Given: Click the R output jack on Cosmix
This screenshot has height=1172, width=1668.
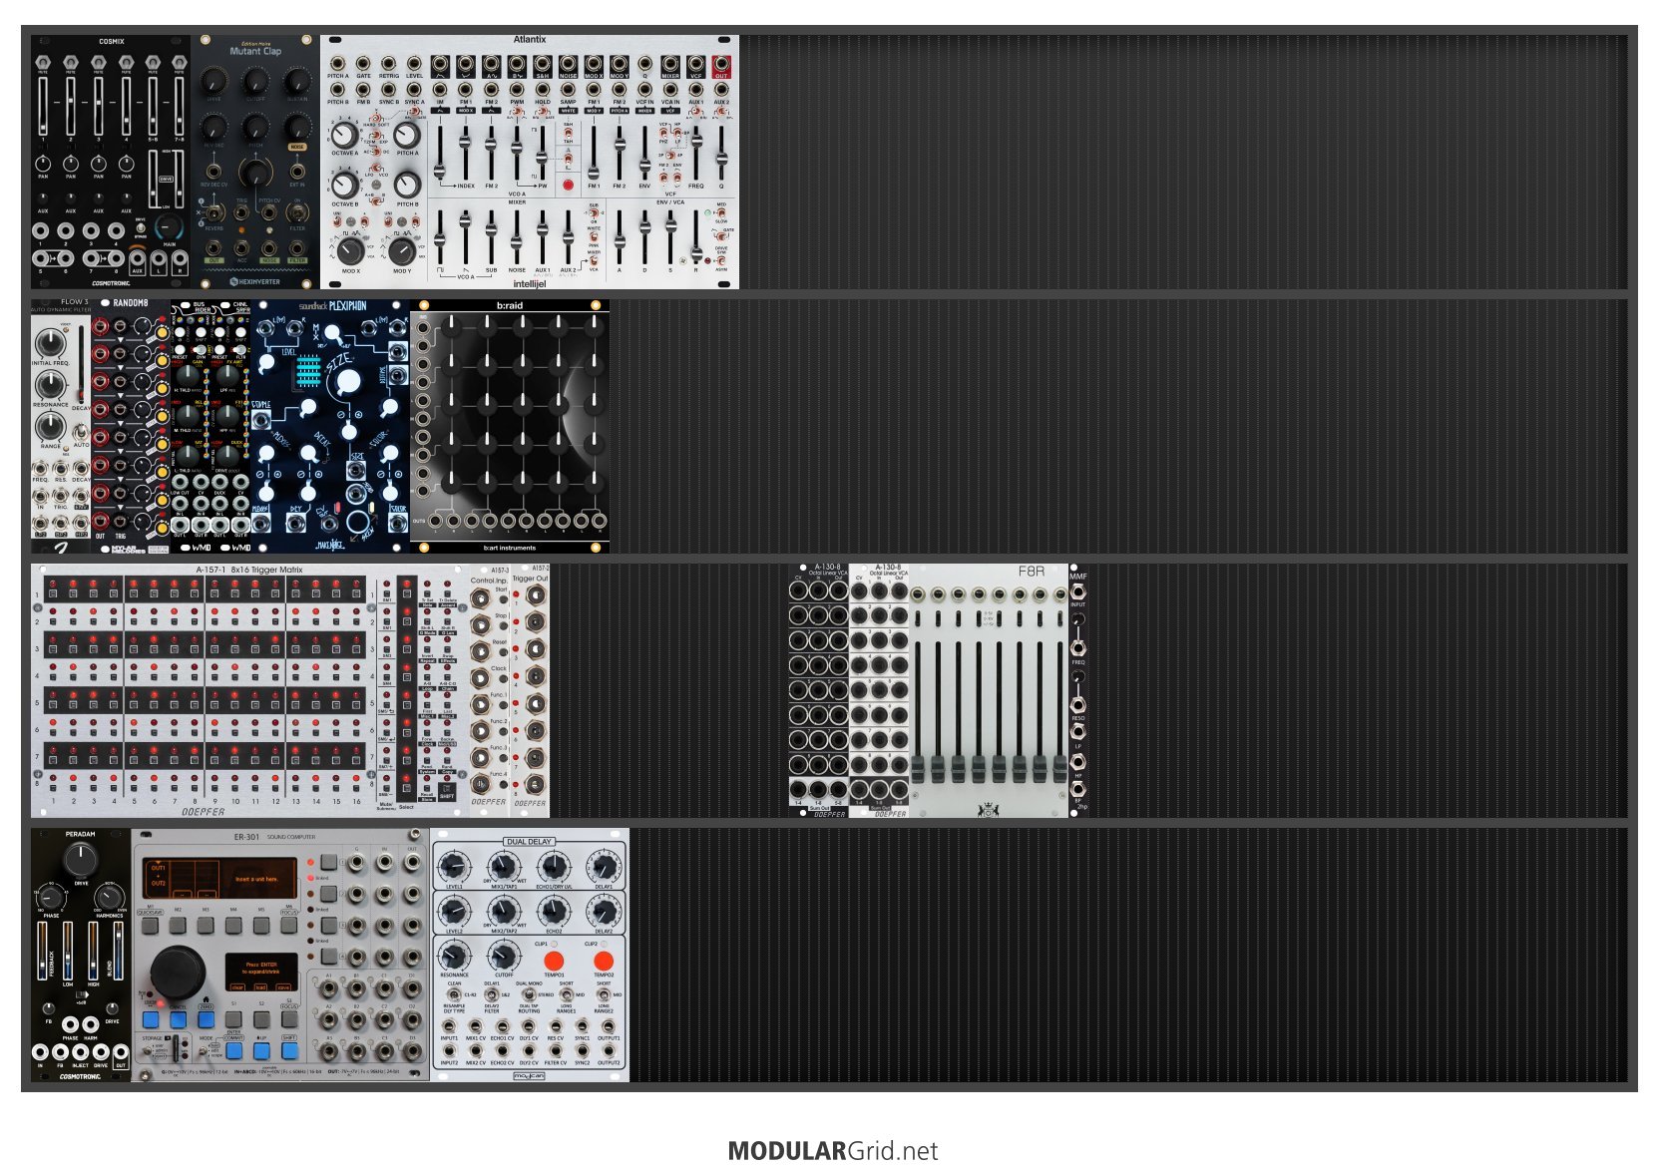Looking at the screenshot, I should (181, 259).
